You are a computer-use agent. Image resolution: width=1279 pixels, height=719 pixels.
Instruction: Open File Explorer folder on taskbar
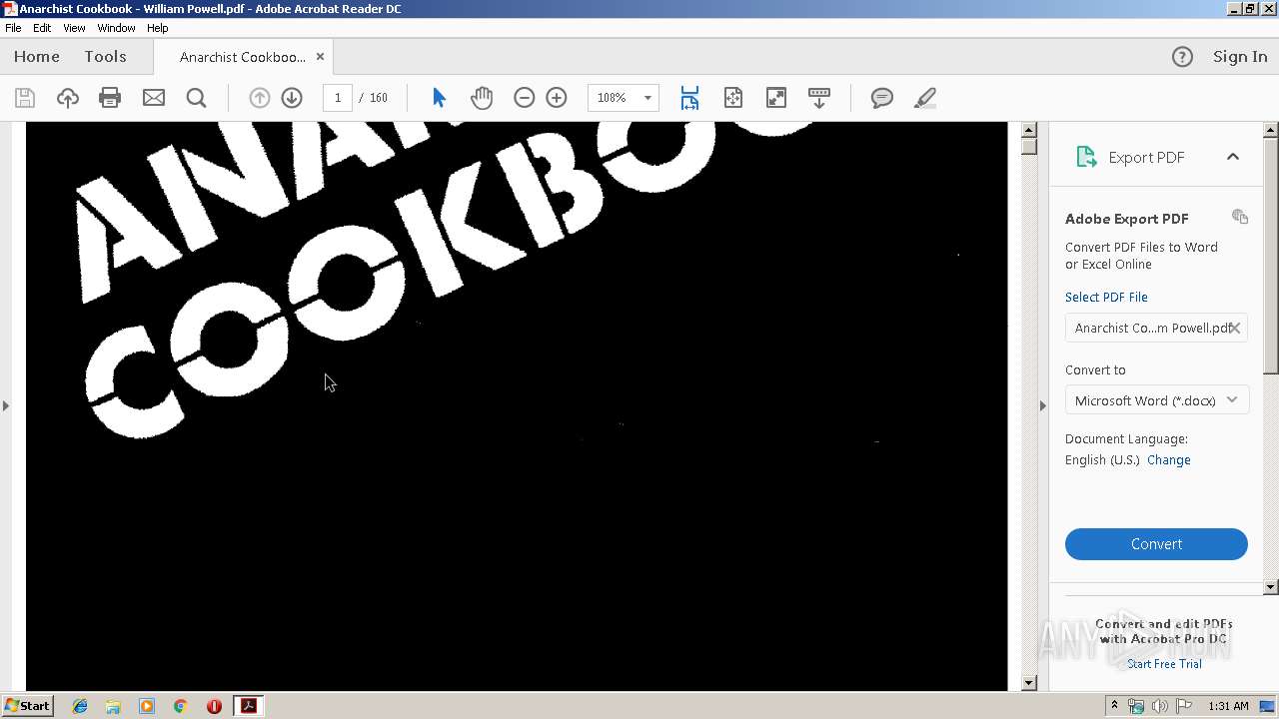(x=113, y=706)
